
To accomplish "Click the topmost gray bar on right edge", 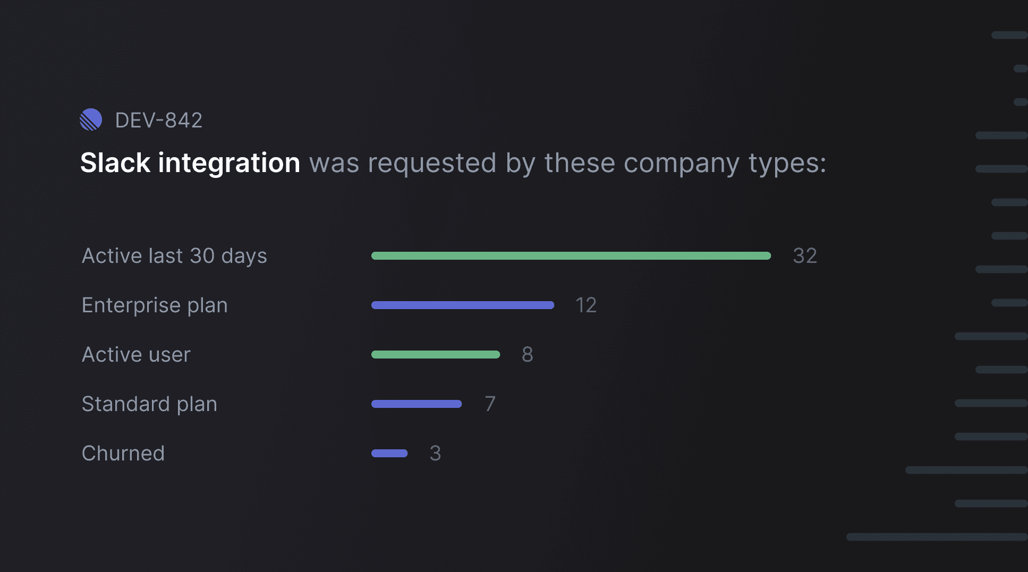I will 1009,35.
